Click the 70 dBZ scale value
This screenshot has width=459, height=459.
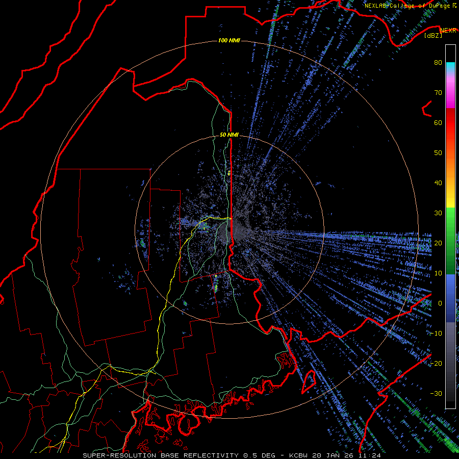[438, 93]
